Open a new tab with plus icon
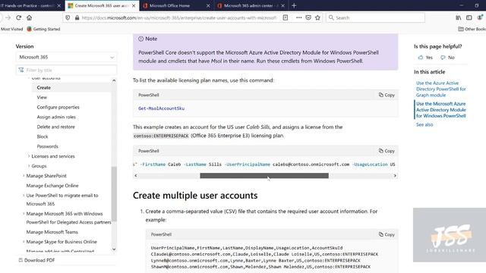The height and width of the screenshot is (273, 486). 294,5
